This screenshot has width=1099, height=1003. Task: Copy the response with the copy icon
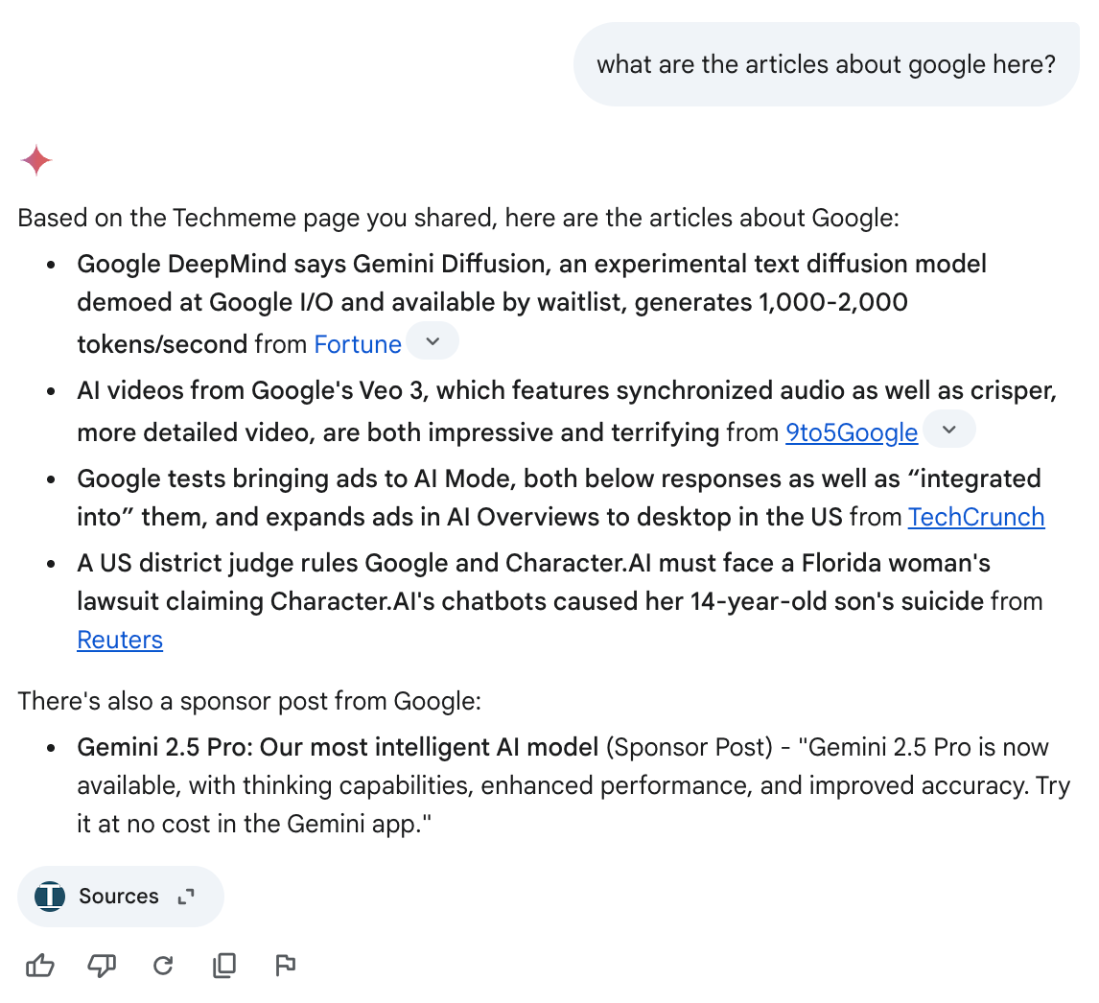coord(224,966)
